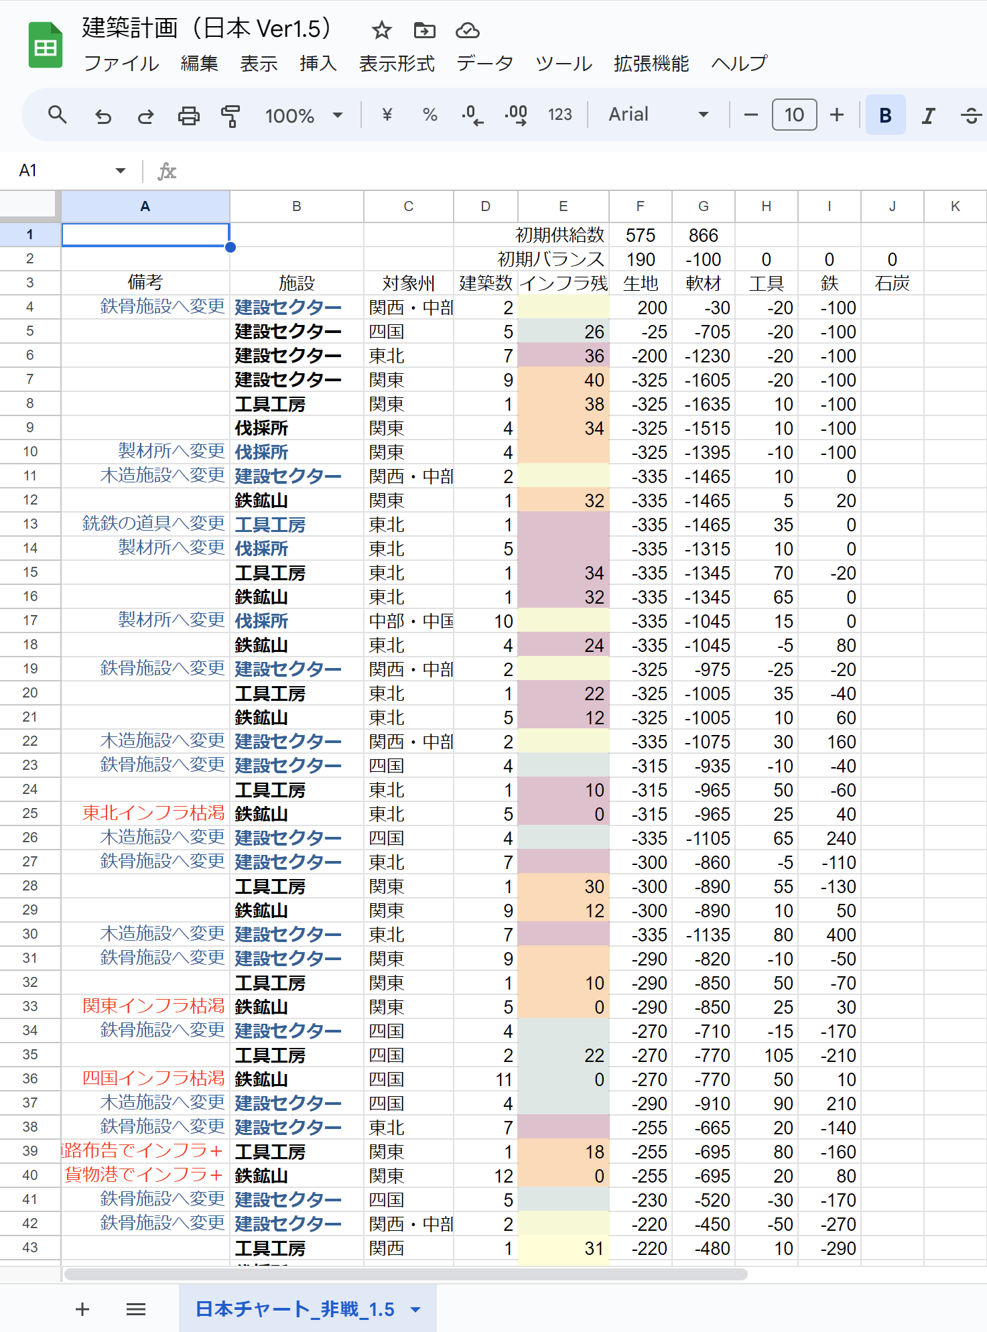Screen dimensions: 987x1332
Task: Select row 25 header
Action: point(30,813)
